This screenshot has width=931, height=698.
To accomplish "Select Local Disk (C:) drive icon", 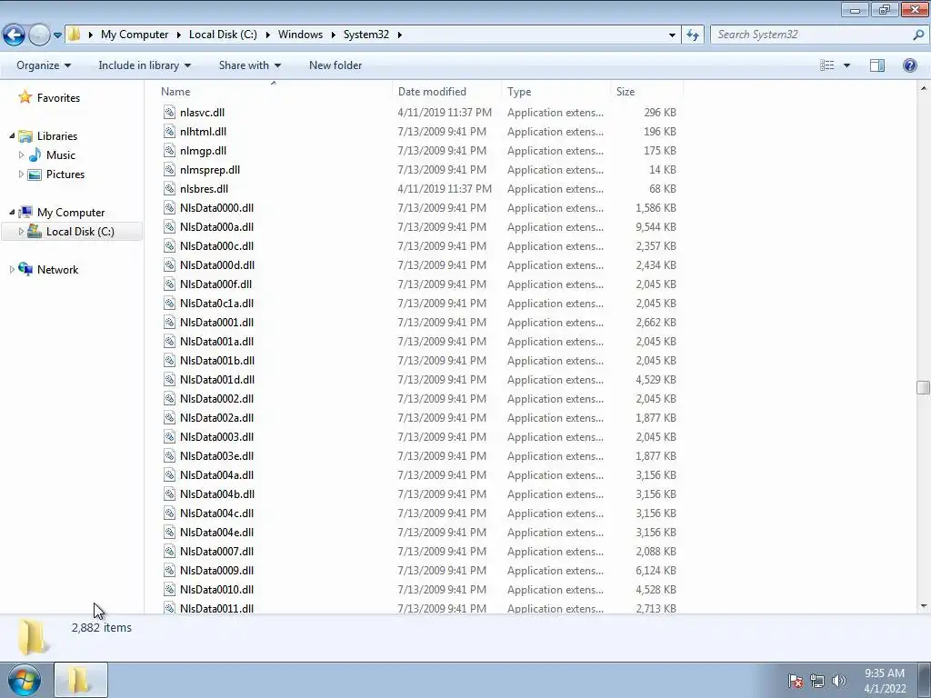I will click(x=35, y=231).
